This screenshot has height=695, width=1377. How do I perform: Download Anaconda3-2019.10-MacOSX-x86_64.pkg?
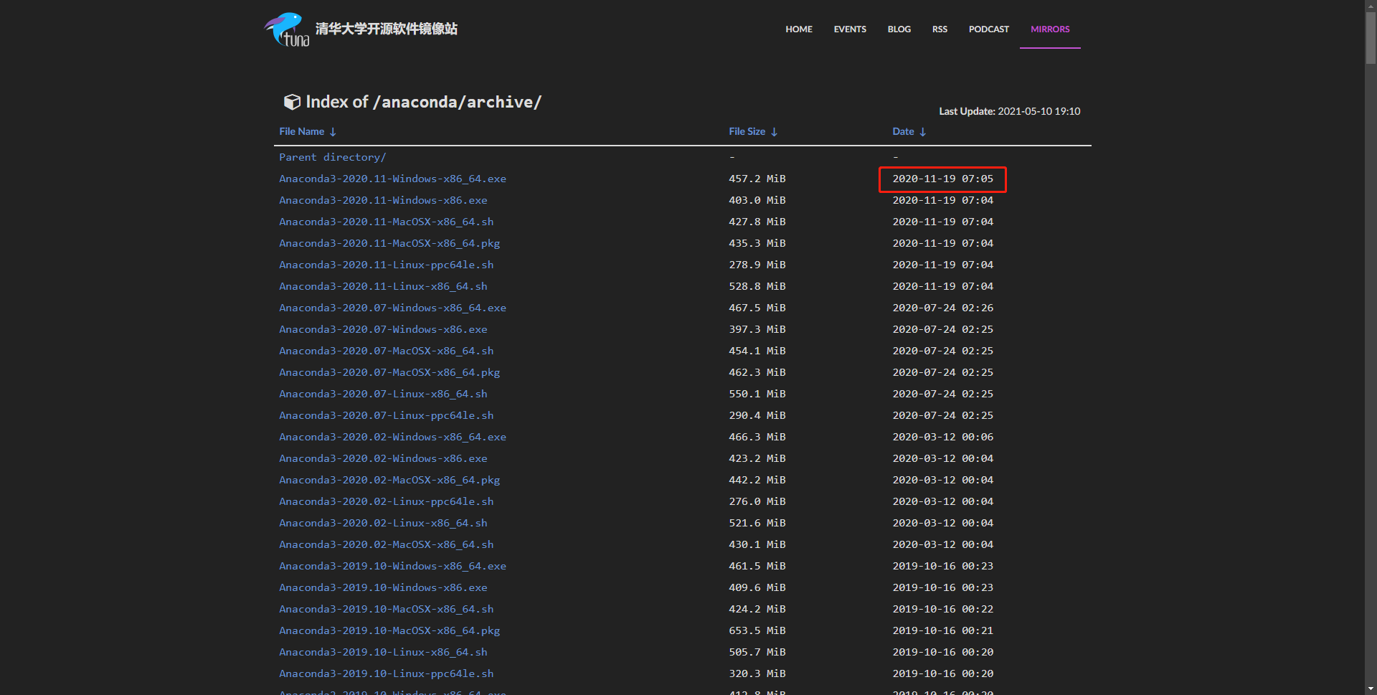[x=389, y=630]
